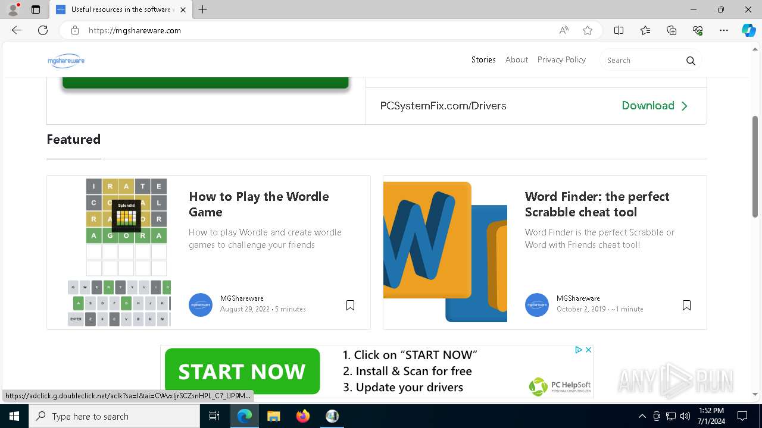Open the volume control
762x428 pixels.
pyautogui.click(x=685, y=416)
